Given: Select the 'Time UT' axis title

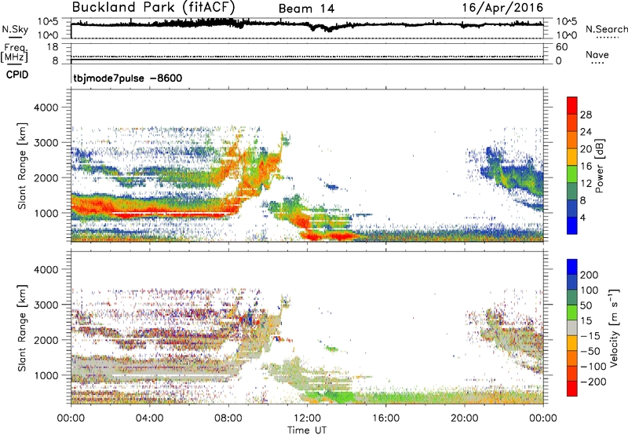Looking at the screenshot, I should coord(307,430).
